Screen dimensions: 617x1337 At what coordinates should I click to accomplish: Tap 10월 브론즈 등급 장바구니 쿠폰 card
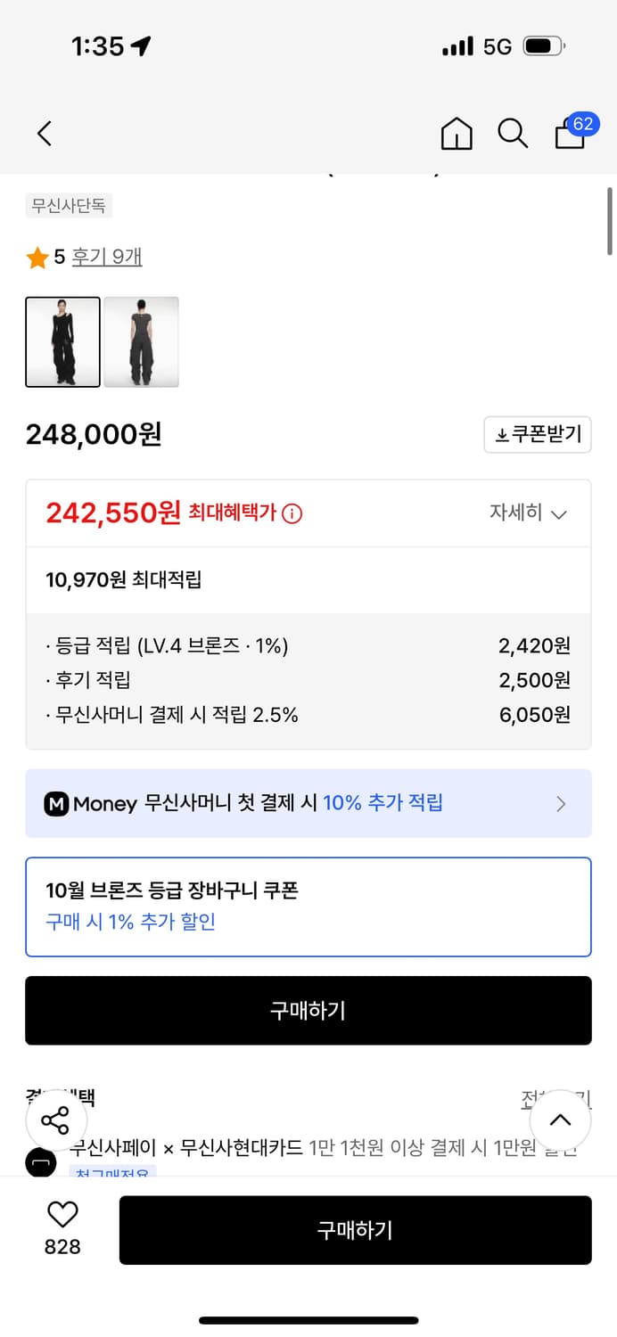point(308,906)
